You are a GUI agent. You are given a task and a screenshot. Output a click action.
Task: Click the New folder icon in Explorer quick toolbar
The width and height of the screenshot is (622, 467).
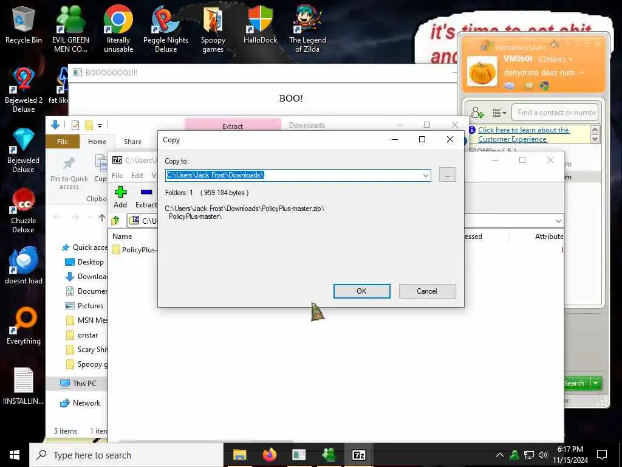tap(89, 125)
